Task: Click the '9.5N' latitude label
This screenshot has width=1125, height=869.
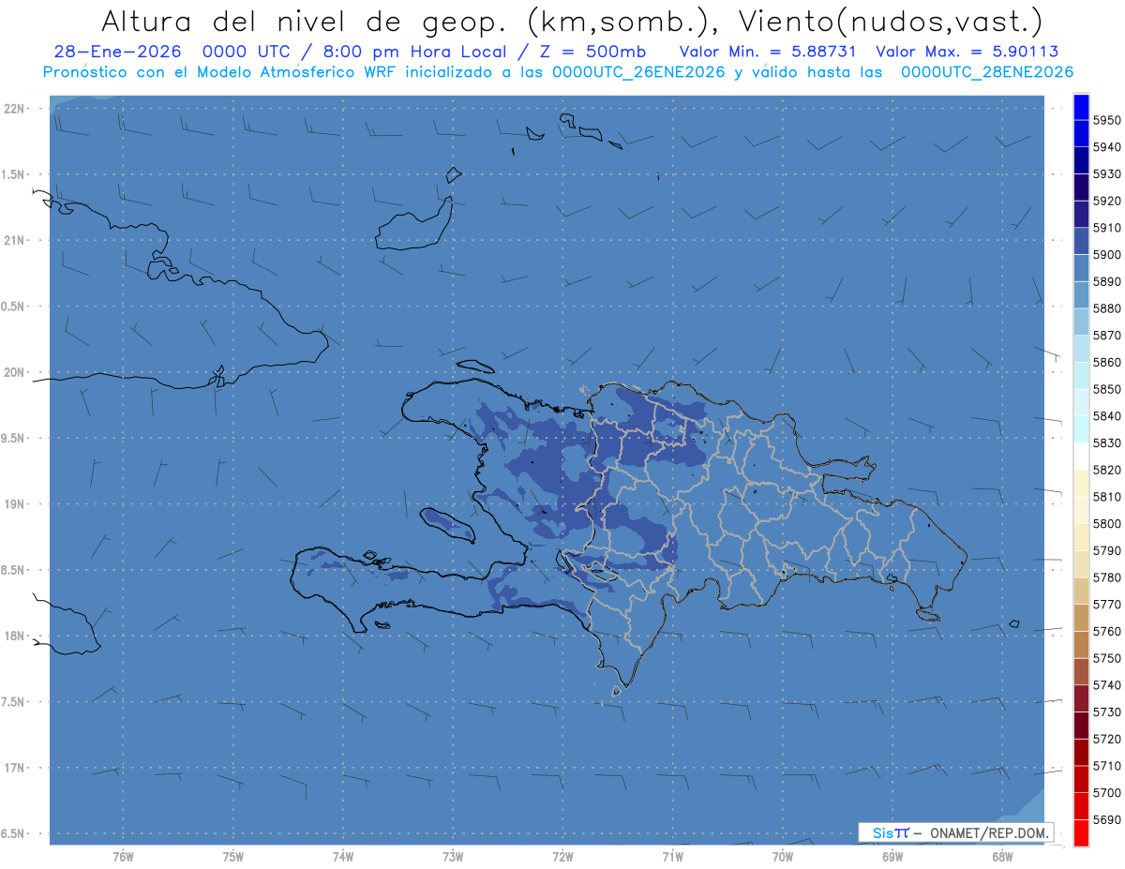Action: [x=13, y=438]
